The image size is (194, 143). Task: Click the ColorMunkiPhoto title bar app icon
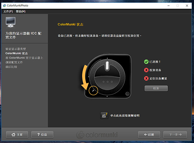[5, 5]
